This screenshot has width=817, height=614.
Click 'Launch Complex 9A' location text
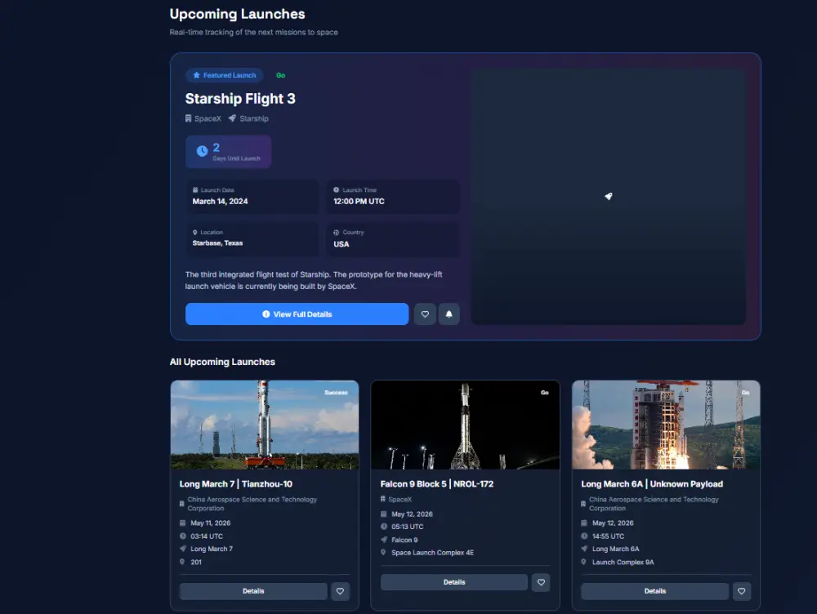click(x=623, y=562)
